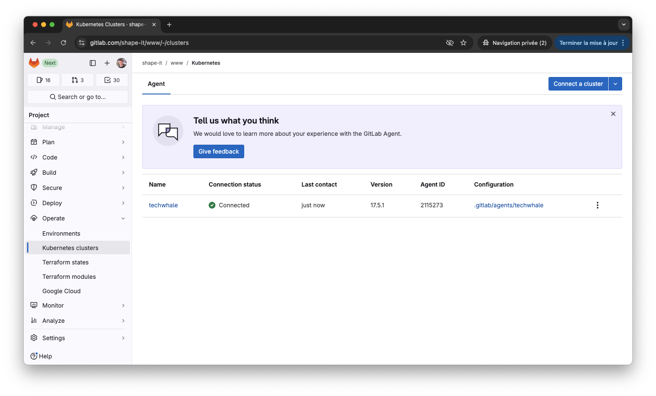
Task: Go to shape-it breadcrumb
Action: point(152,63)
